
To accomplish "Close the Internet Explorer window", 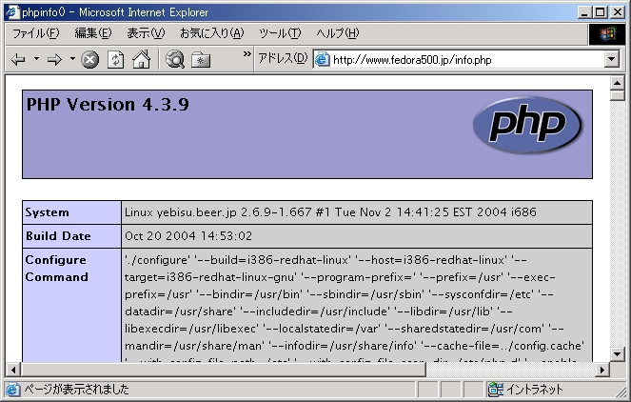I will [617, 12].
